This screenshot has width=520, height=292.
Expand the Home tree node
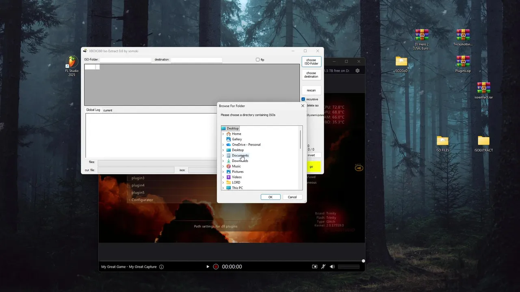(223, 134)
